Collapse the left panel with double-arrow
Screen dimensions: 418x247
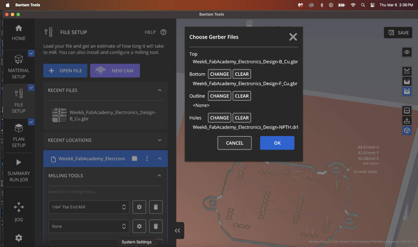pos(177,230)
